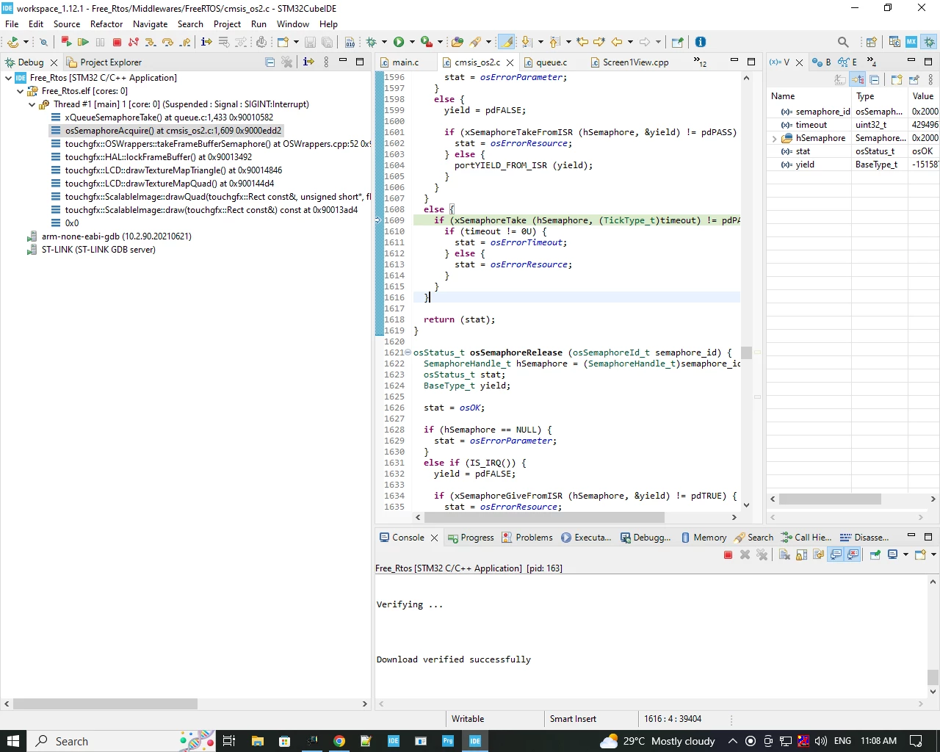Open the Project menu
Screen dimensions: 940x752
[x=227, y=23]
